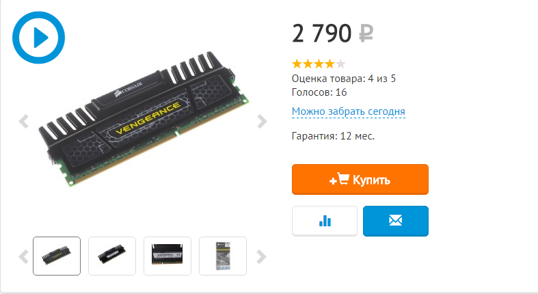The image size is (538, 294).
Task: Click the Оценка товара: 4 из 5 text
Action: pyautogui.click(x=344, y=79)
